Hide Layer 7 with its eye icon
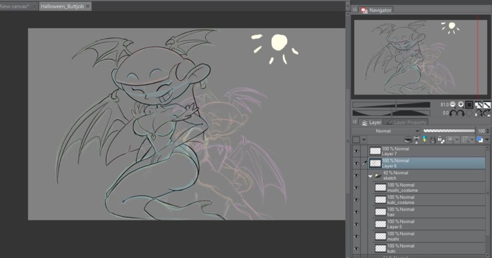 pyautogui.click(x=357, y=151)
